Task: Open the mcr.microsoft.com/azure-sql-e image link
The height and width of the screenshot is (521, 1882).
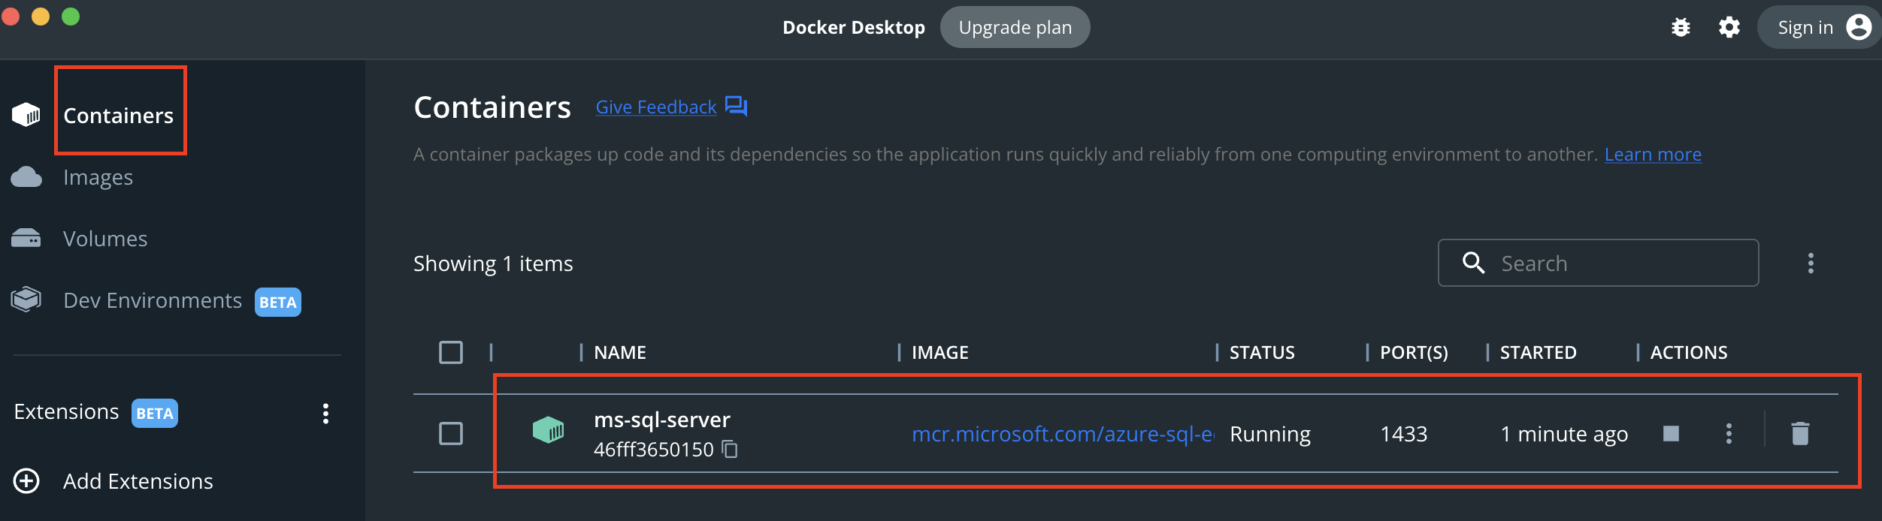Action: point(1062,434)
